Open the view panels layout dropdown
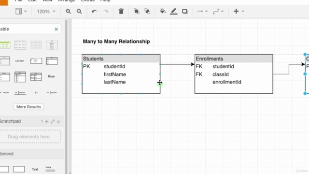 tap(21, 11)
